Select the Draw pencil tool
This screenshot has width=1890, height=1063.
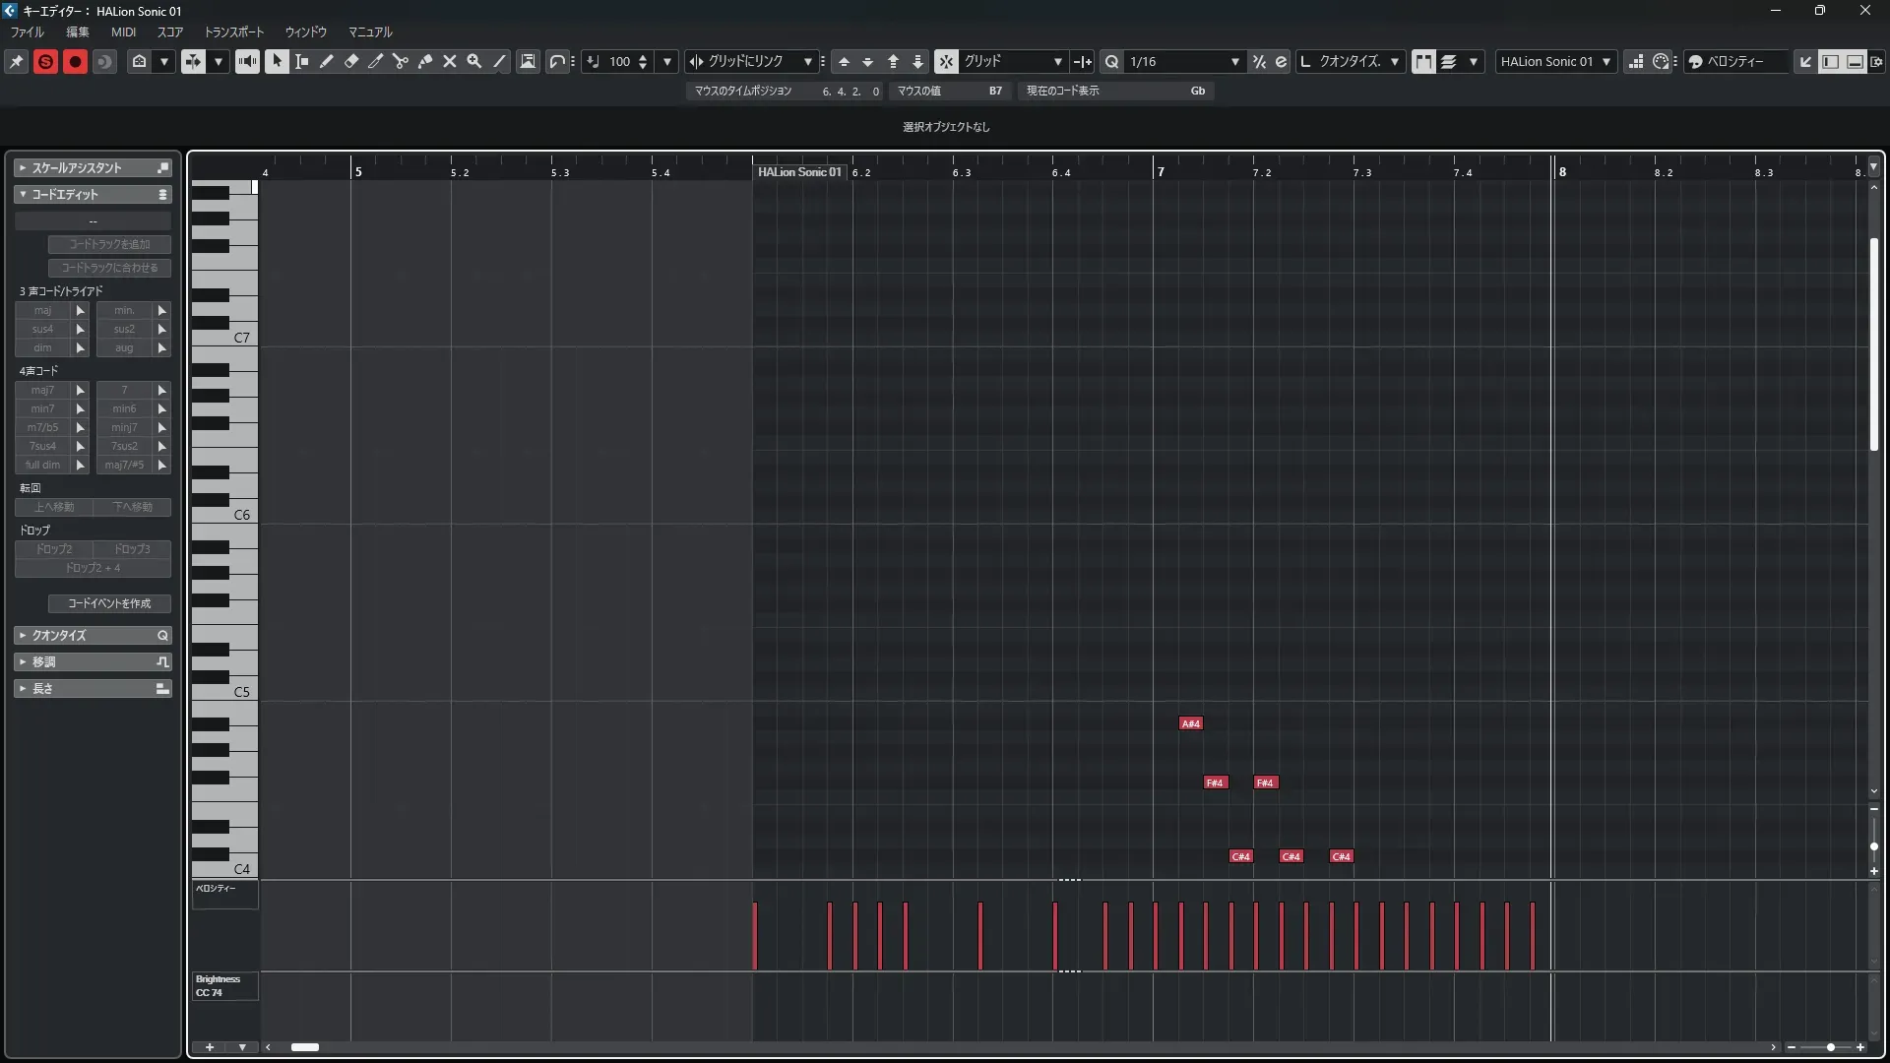pyautogui.click(x=327, y=61)
